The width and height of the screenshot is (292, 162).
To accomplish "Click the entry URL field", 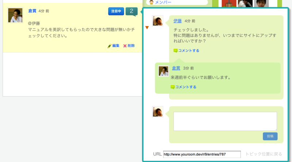I will point(202,154).
